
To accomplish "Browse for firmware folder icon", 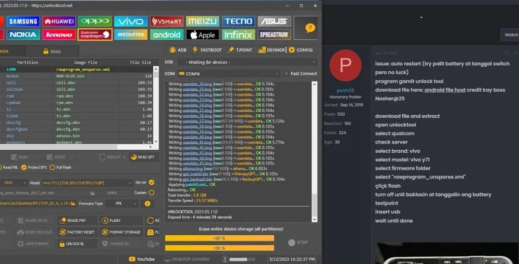I will coord(73,204).
